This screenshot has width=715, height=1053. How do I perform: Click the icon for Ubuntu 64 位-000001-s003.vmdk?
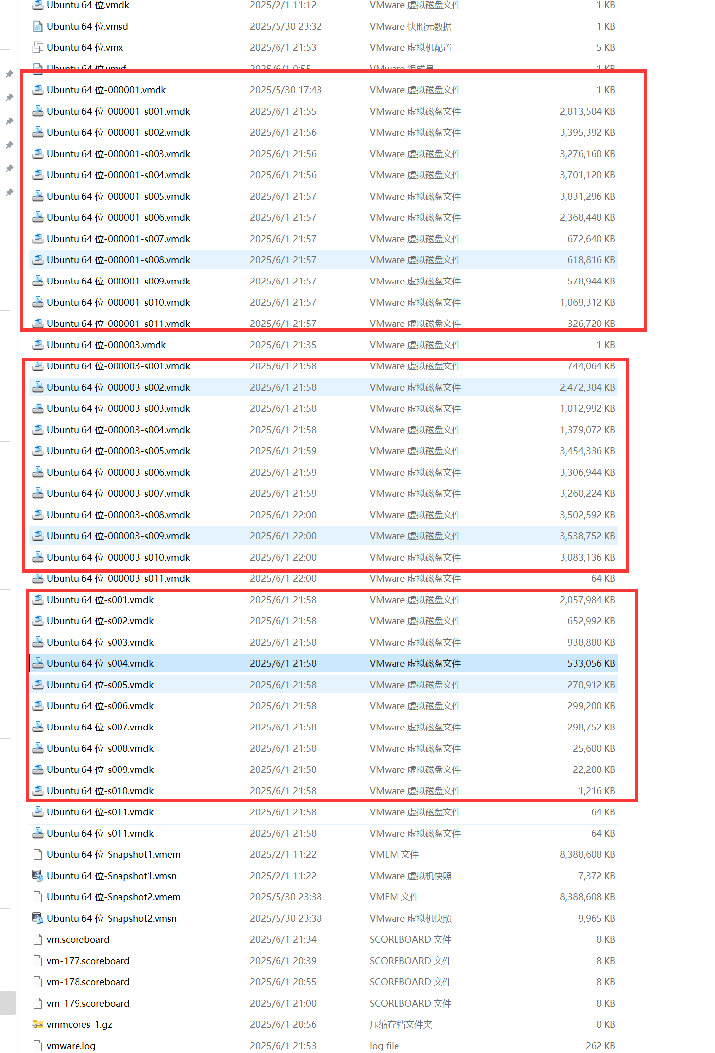tap(38, 154)
